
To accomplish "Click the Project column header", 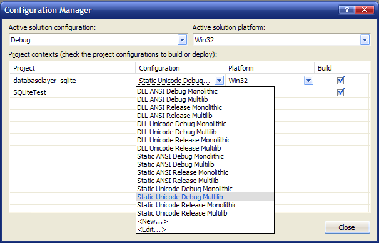I will [73, 68].
